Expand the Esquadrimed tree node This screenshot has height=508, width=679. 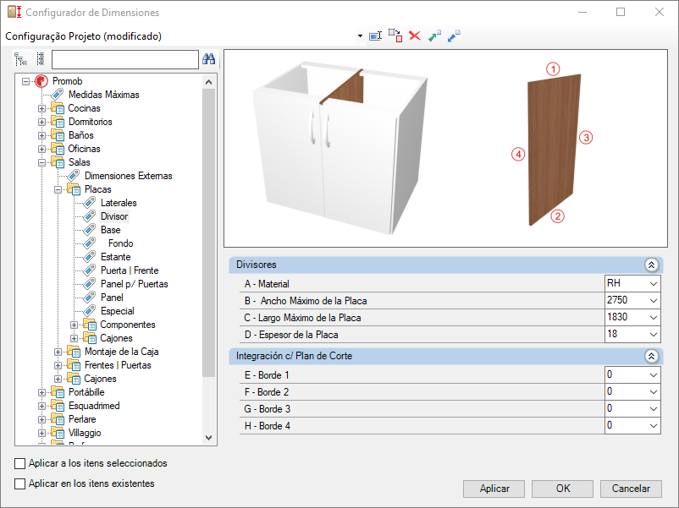click(x=41, y=406)
